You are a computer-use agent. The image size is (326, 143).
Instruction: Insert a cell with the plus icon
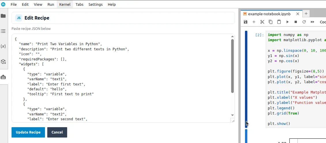click(x=254, y=22)
